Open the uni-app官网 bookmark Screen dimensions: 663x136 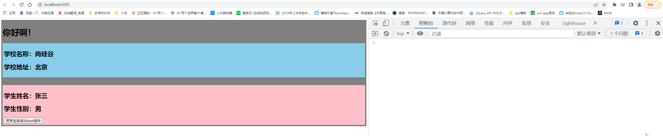pyautogui.click(x=543, y=13)
